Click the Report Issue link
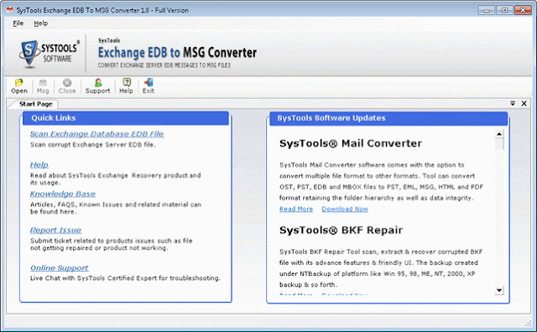The image size is (537, 332). (55, 230)
